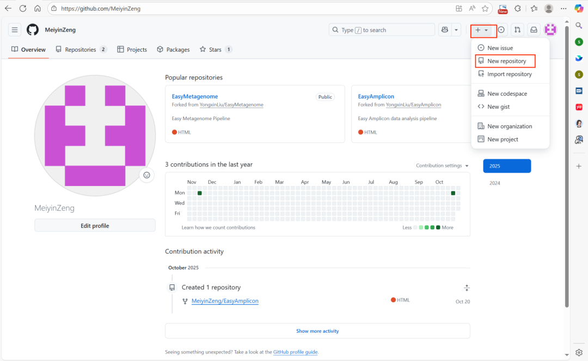Open the EasyMetagenome repository link

[x=194, y=96]
